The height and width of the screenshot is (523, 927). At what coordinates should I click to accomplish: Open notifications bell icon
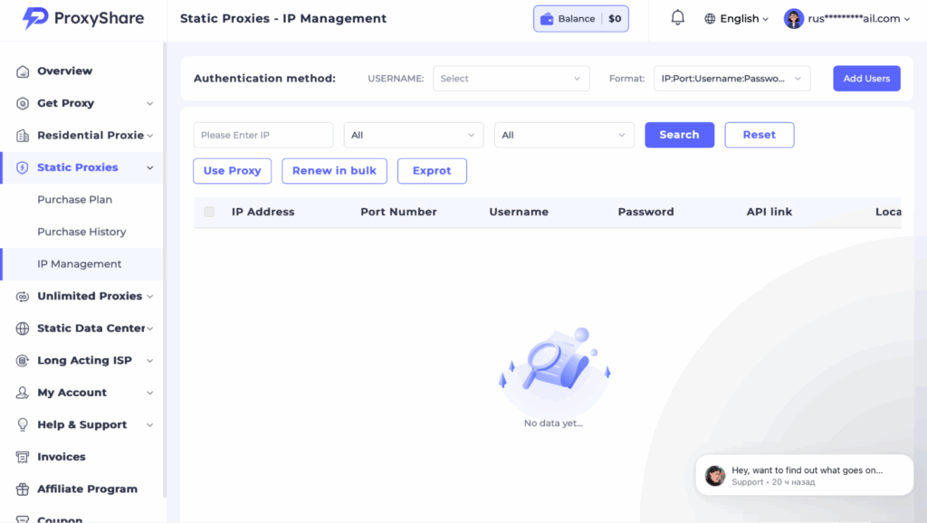(x=677, y=18)
